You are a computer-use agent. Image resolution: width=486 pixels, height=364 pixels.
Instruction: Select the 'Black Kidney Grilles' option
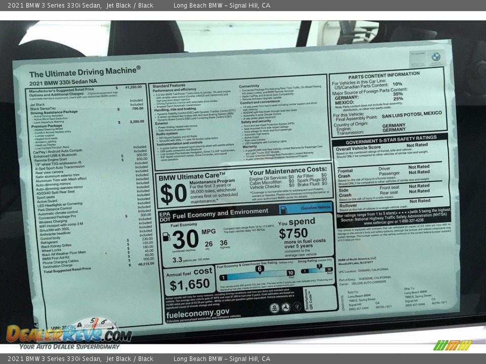coord(56,246)
